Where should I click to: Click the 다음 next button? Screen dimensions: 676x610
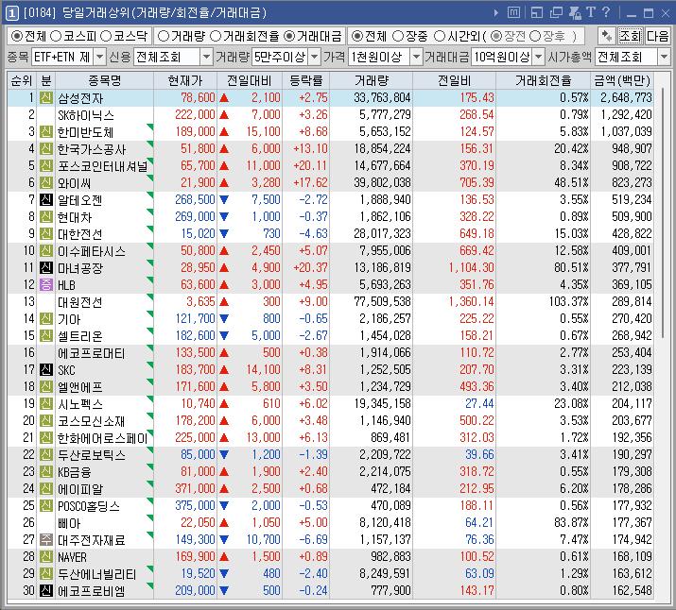[x=657, y=36]
